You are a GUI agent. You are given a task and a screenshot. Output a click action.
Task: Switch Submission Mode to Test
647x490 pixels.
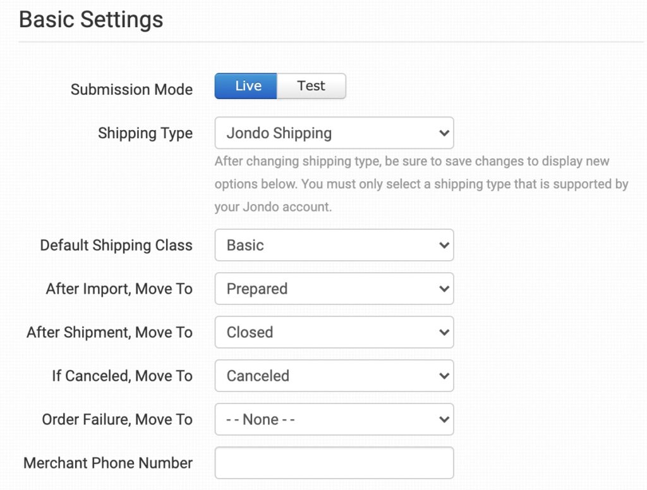click(311, 87)
